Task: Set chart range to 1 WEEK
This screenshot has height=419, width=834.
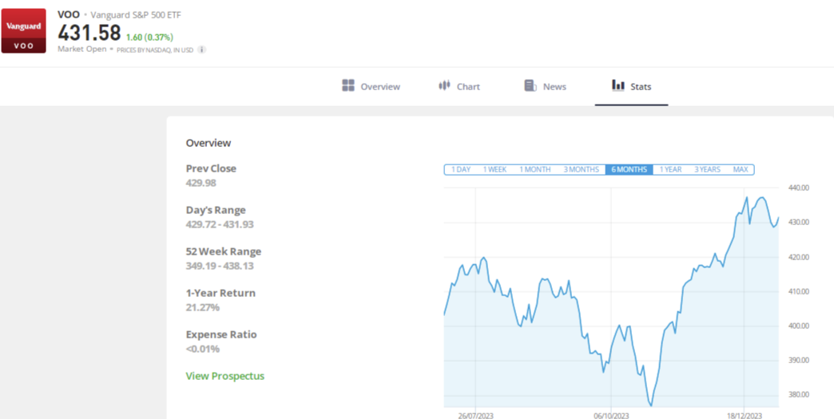Action: (494, 169)
